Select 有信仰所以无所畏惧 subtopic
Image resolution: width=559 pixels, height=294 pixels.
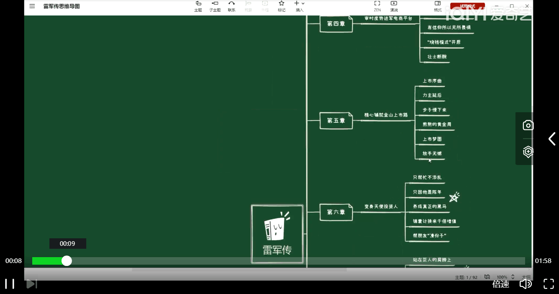[x=449, y=28]
